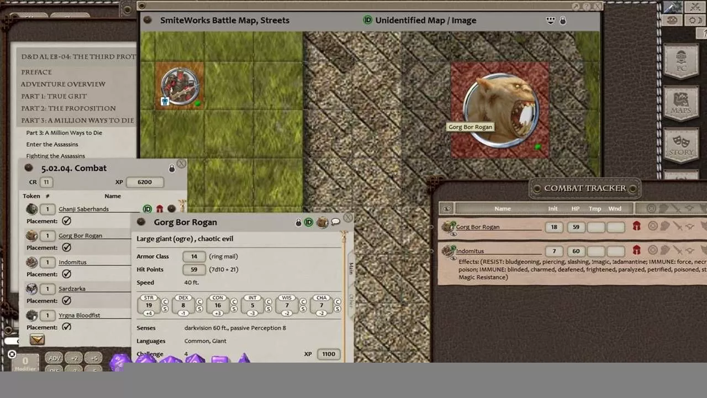The image size is (707, 398).
Task: Click the map help question icon
Action: (x=586, y=7)
